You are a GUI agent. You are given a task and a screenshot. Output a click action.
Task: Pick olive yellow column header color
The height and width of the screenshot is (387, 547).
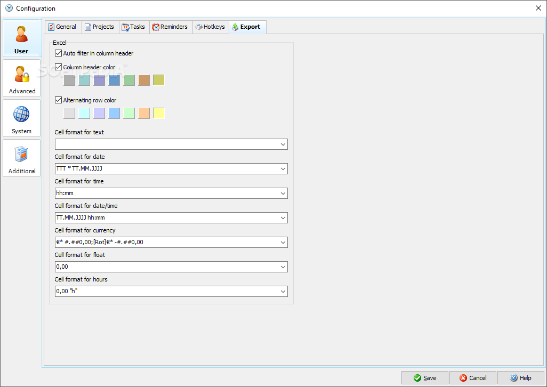pos(159,80)
